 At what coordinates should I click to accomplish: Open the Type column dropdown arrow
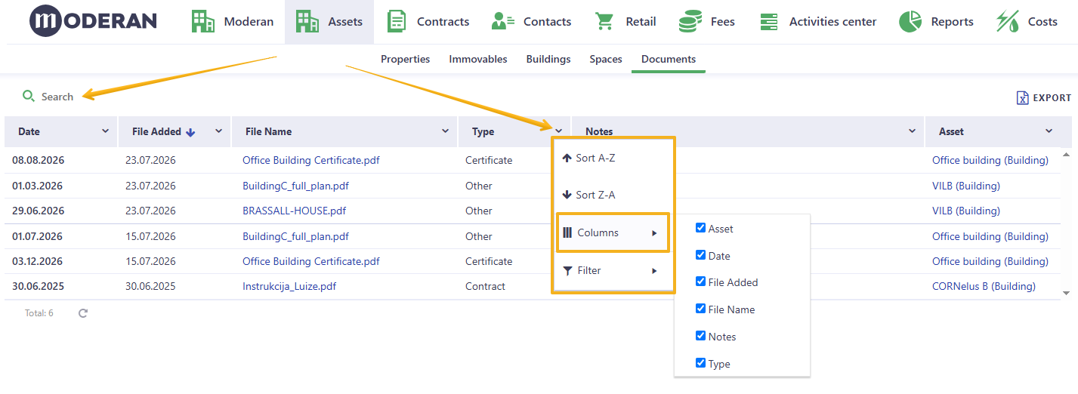(x=558, y=131)
